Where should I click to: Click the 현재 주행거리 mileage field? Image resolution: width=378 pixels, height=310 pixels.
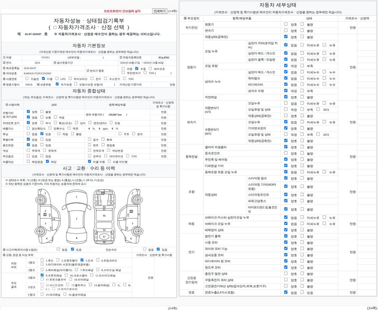pos(117,115)
